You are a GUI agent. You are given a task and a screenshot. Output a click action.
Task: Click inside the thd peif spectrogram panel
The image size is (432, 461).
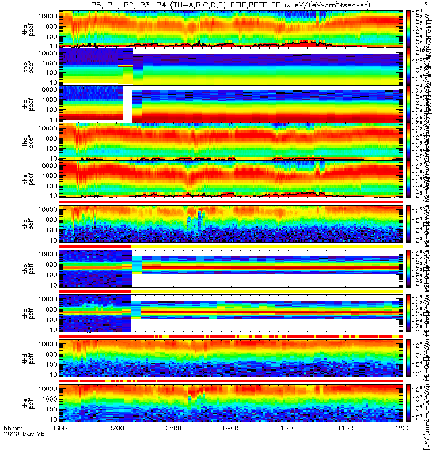(x=231, y=358)
